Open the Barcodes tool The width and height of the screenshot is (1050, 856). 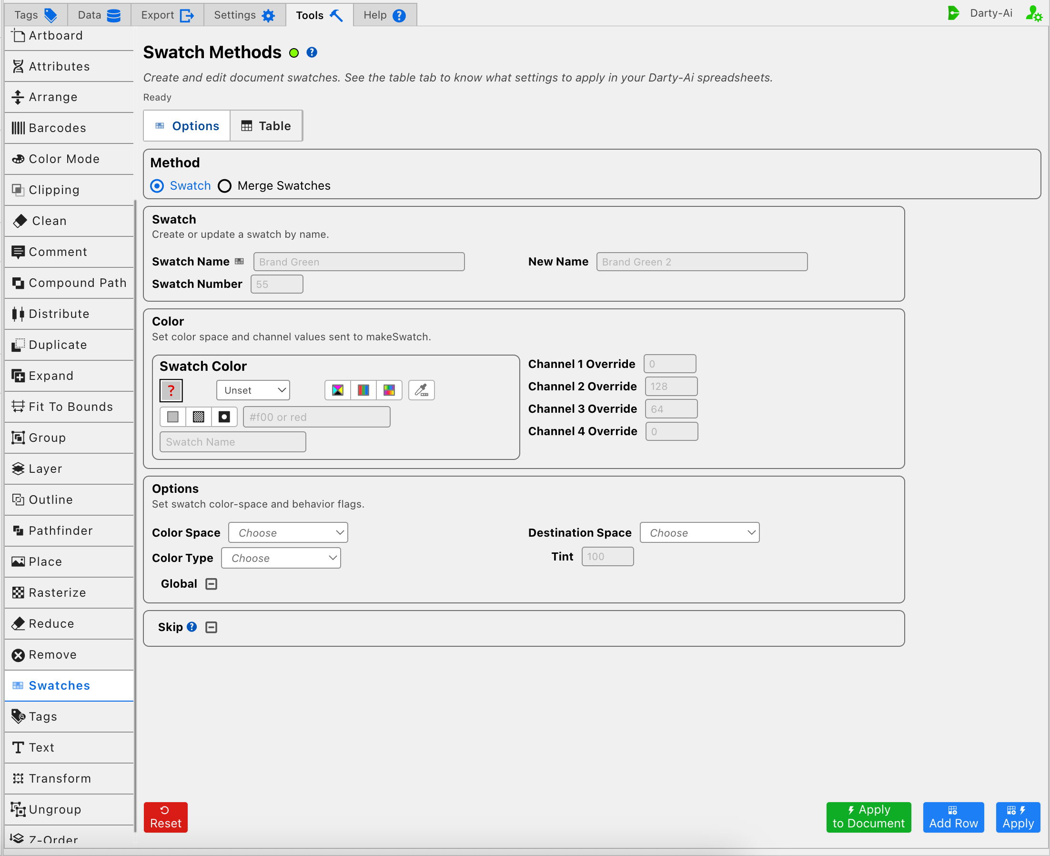(69, 128)
